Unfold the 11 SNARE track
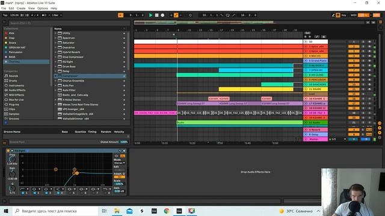Viewport: 385px width, 216px height. coord(306,89)
